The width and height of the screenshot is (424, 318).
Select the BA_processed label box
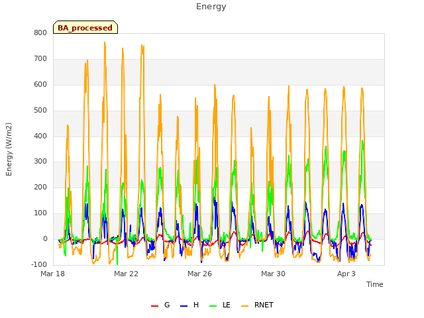(85, 27)
